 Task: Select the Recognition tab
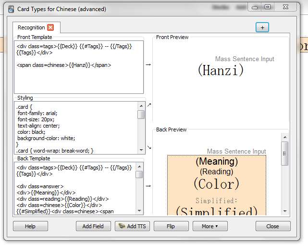click(x=31, y=27)
